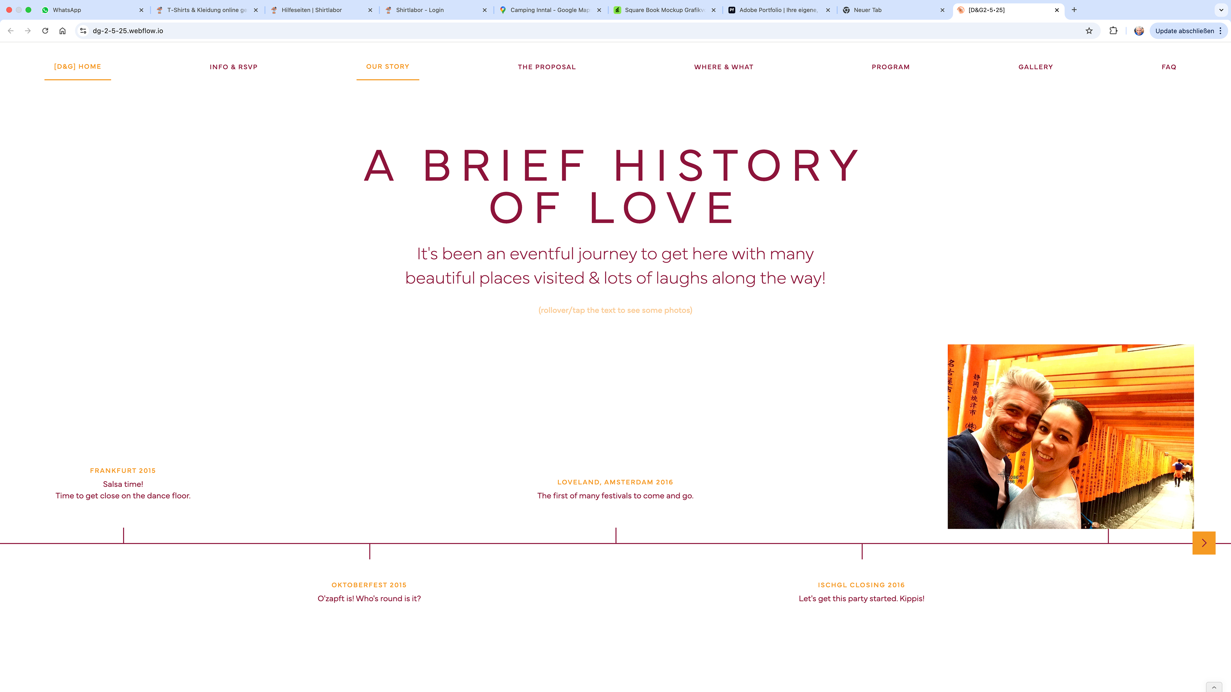Switch to Camping Inntal Google Maps tab
This screenshot has width=1231, height=692.
click(549, 10)
